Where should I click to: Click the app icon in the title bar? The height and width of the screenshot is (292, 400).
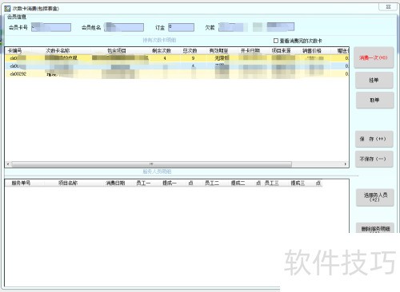7,8
